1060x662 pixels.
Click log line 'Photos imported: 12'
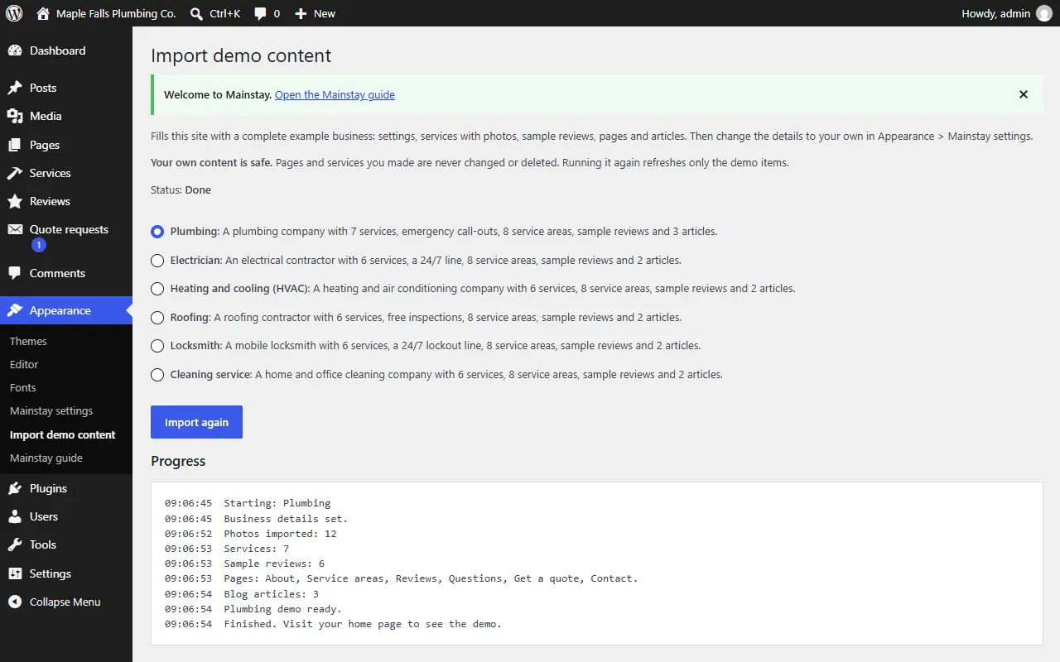coord(280,534)
